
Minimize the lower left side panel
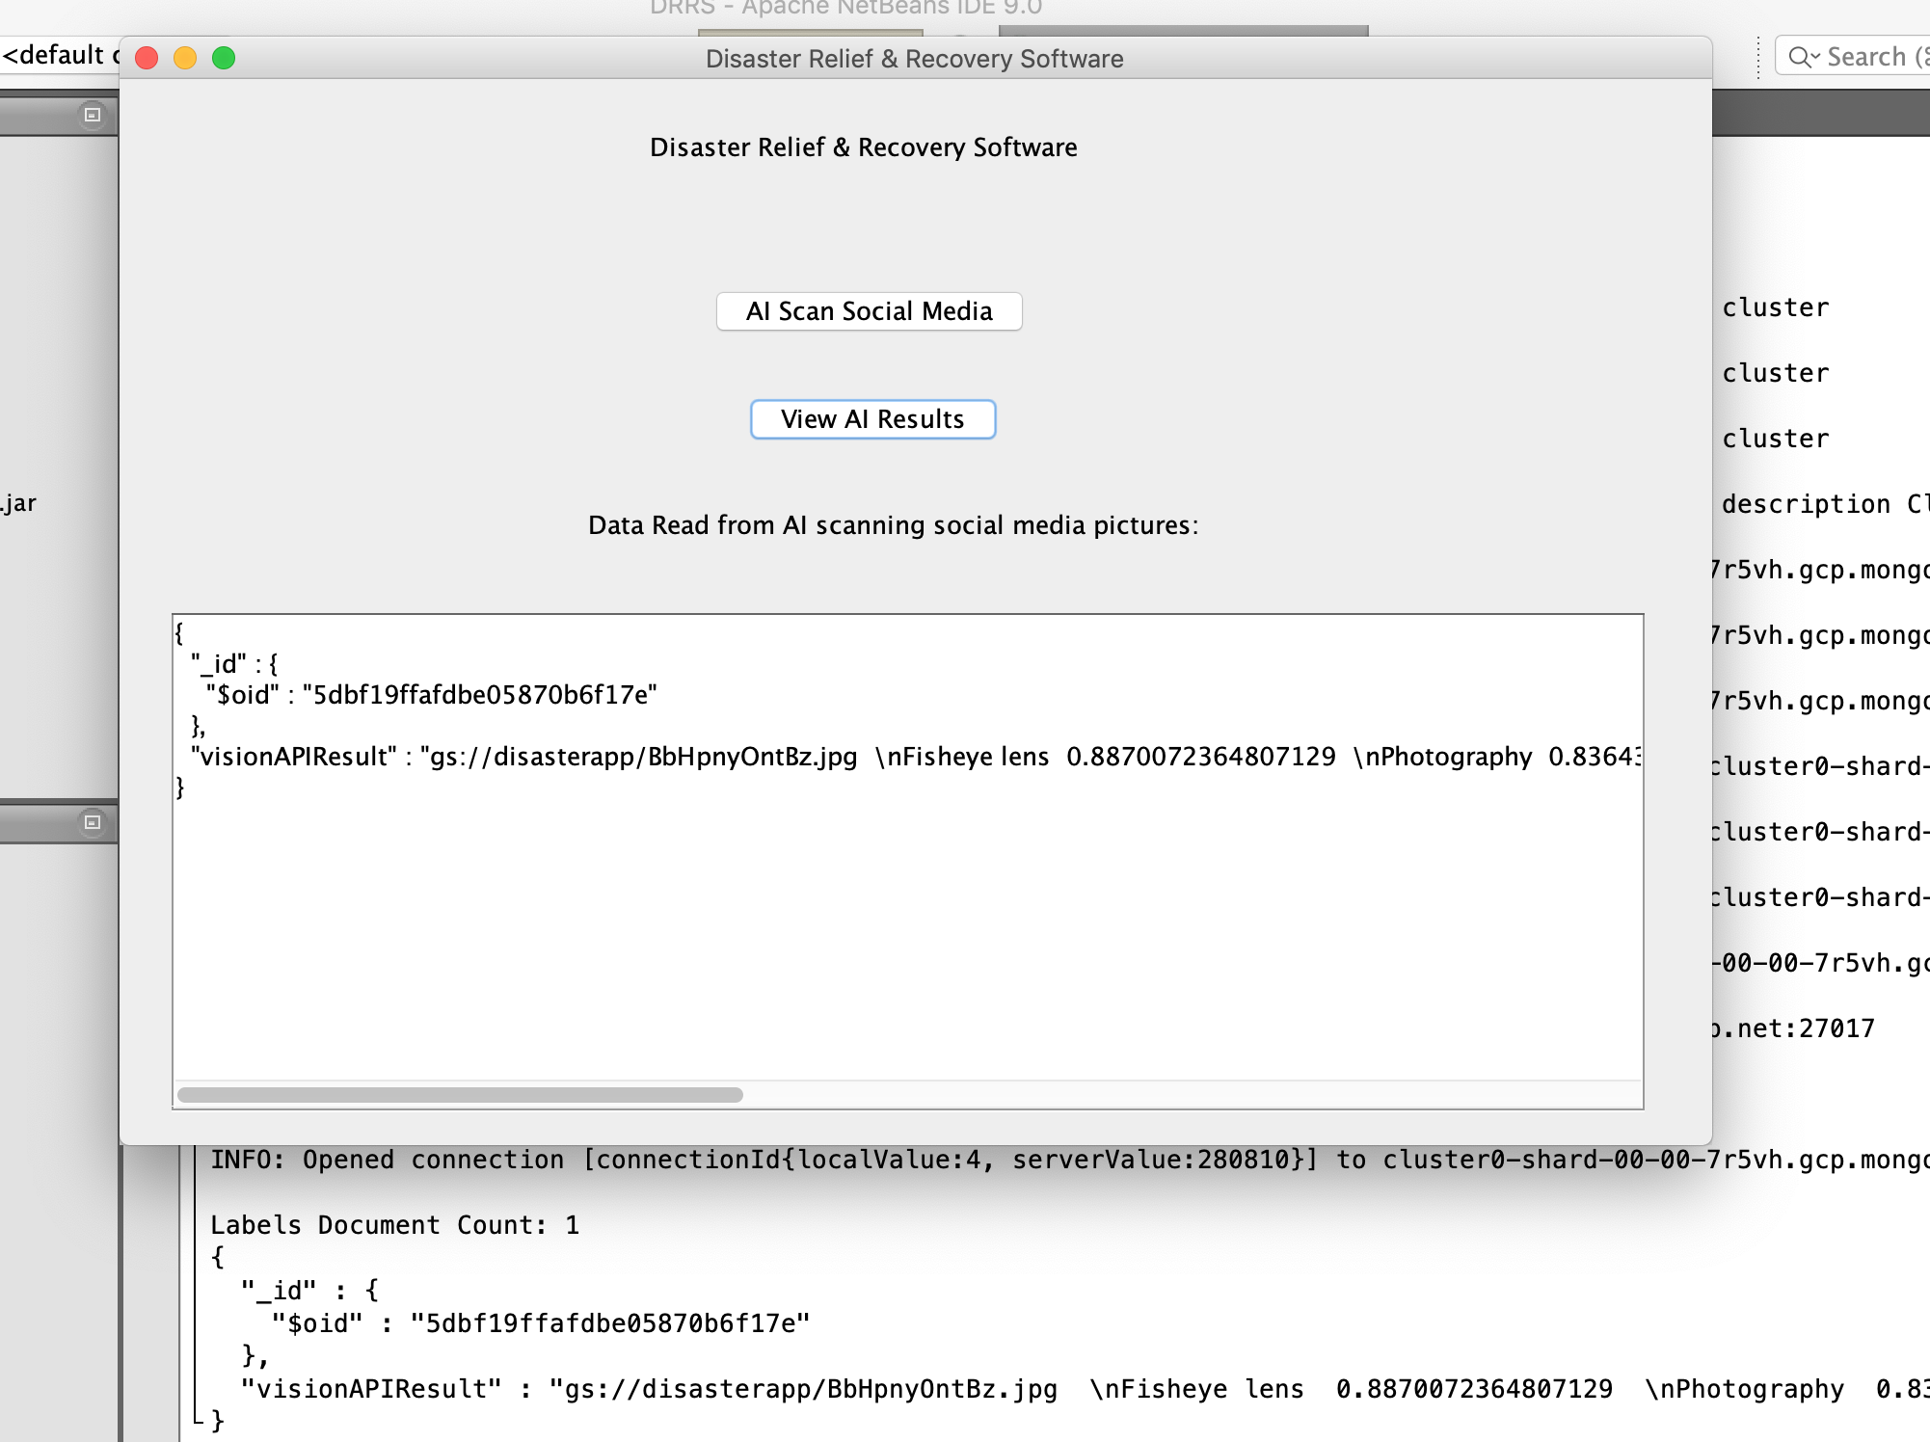(92, 822)
